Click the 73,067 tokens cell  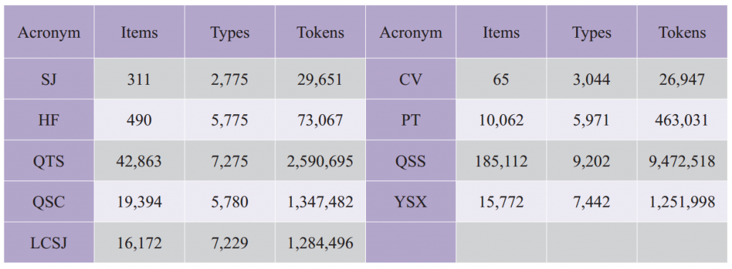pyautogui.click(x=320, y=120)
